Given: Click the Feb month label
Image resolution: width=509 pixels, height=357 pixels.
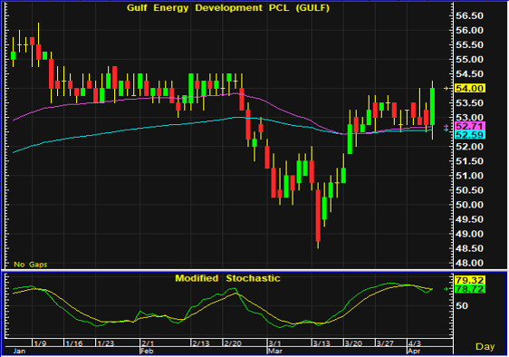Looking at the screenshot, I should point(147,352).
